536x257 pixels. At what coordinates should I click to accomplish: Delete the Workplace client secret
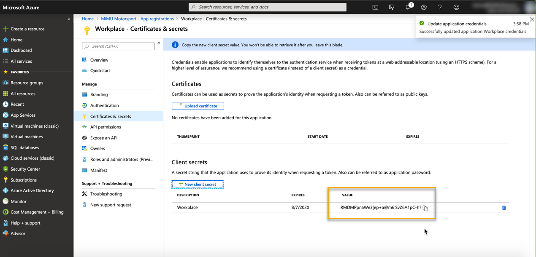(x=504, y=208)
